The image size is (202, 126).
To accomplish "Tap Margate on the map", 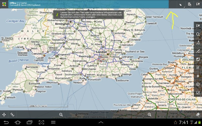I will pos(143,57).
